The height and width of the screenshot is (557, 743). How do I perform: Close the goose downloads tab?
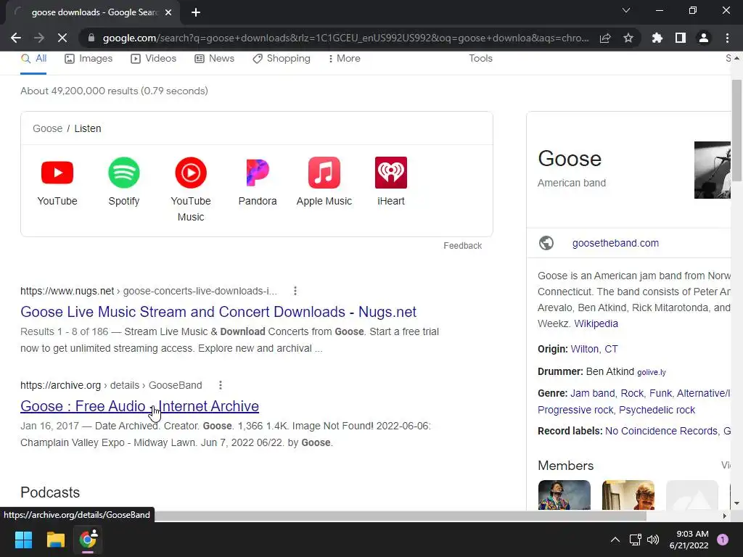coord(168,12)
